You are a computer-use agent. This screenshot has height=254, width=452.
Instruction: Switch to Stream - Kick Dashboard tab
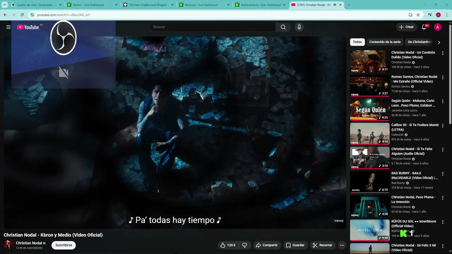92,5
